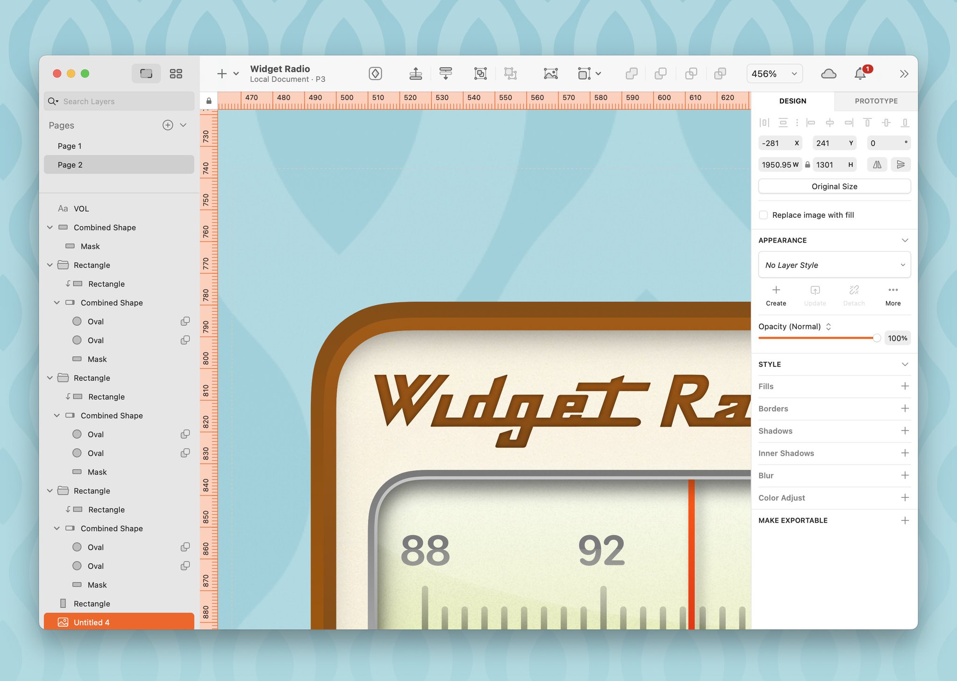The height and width of the screenshot is (681, 957).
Task: Open the No Layer Style dropdown
Action: 834,265
